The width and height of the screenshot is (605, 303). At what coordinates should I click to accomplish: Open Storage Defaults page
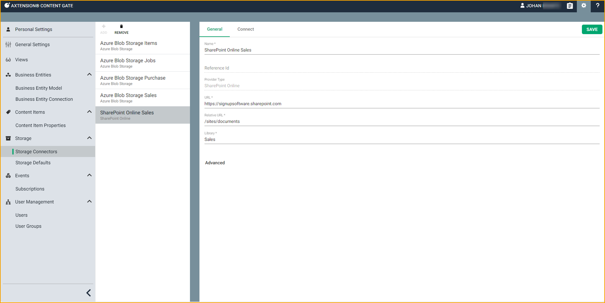pos(33,163)
